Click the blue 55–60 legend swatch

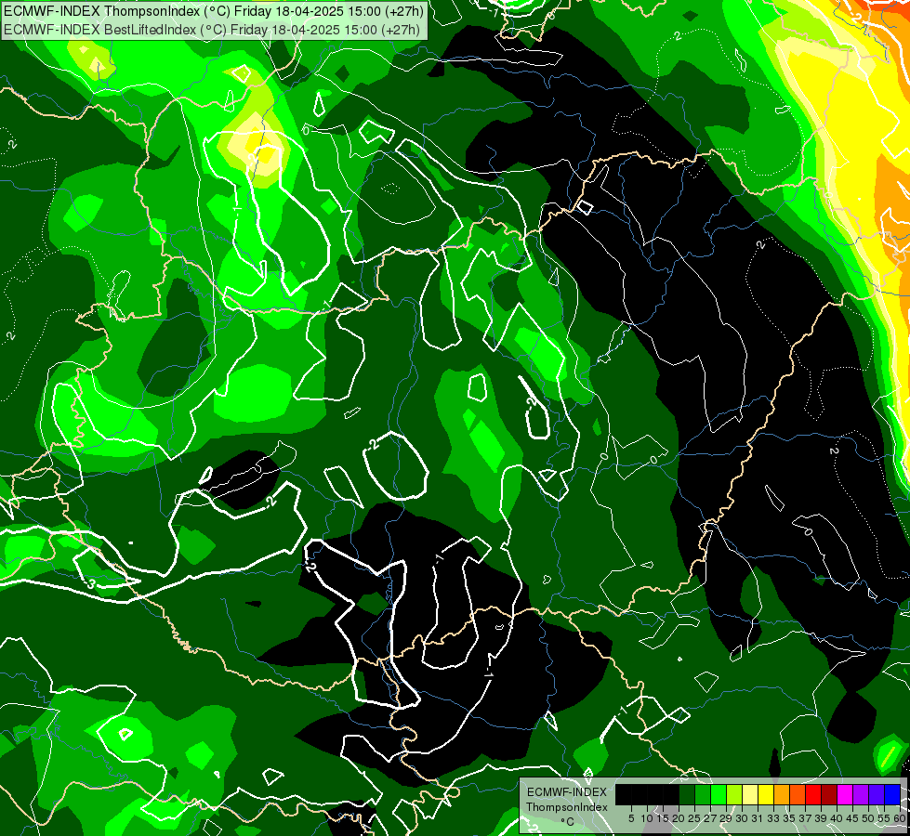point(892,795)
